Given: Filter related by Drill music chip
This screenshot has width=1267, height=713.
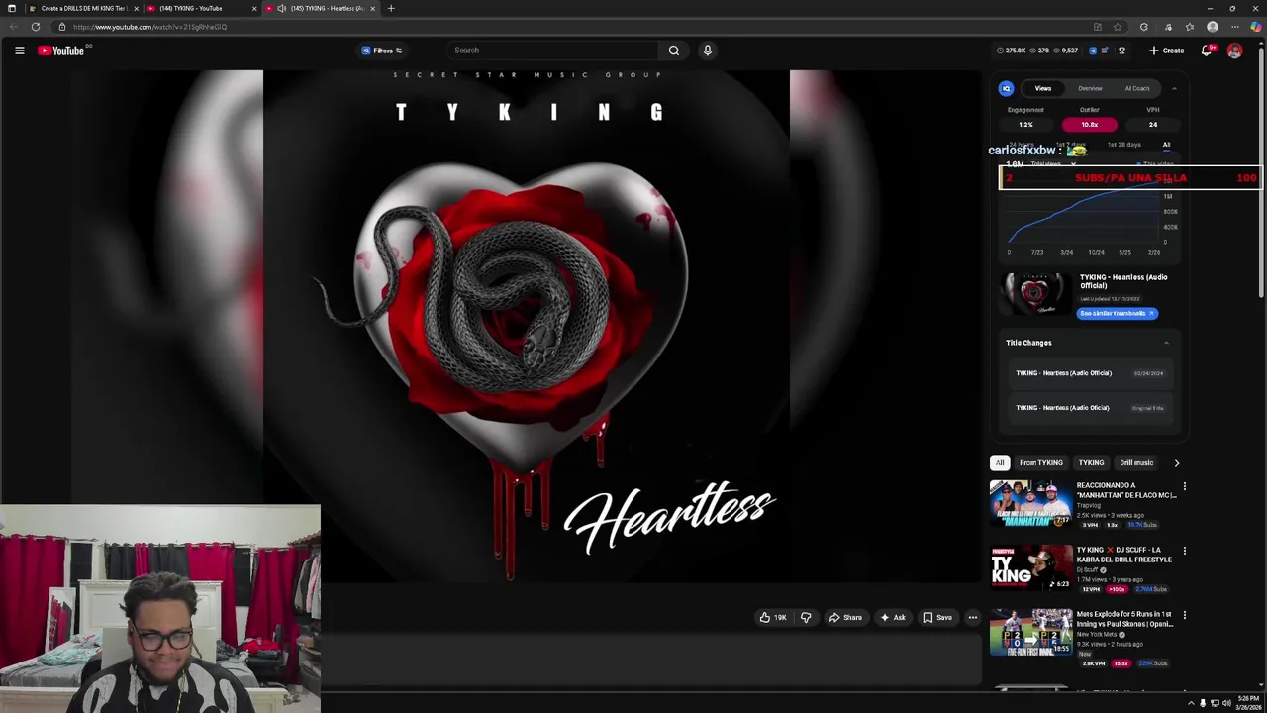Looking at the screenshot, I should tap(1136, 463).
